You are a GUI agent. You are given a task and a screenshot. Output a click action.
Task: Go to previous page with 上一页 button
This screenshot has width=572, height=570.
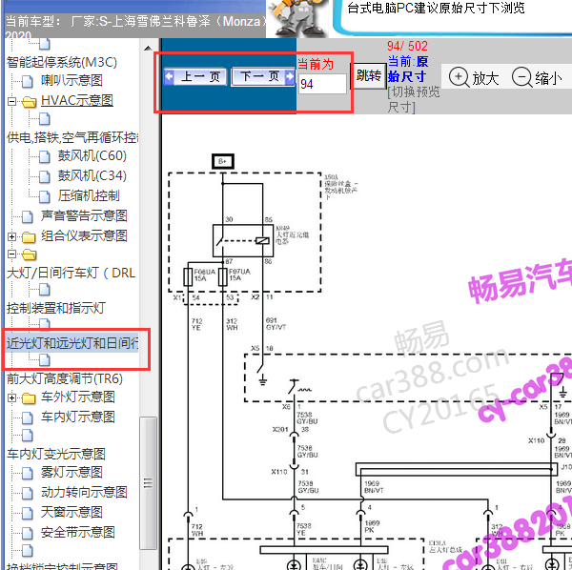(x=195, y=76)
